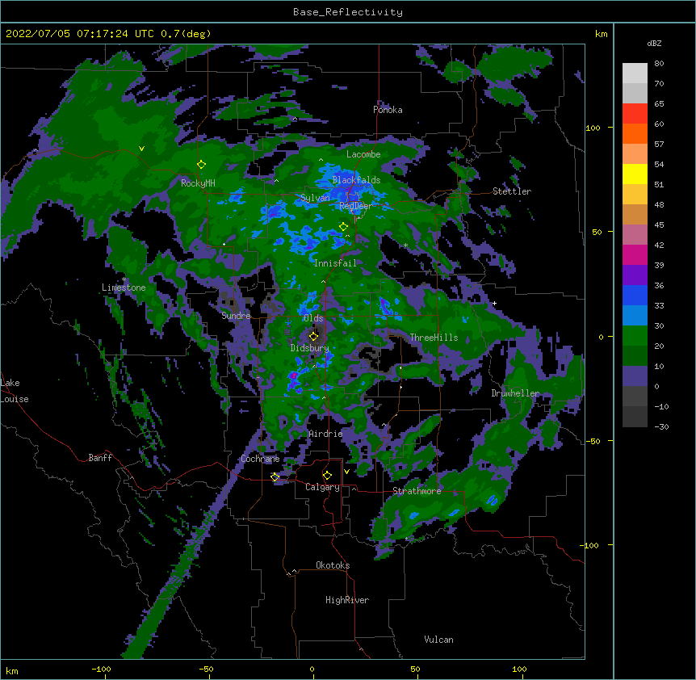696x680 pixels.
Task: Click the 65 dBZ red legend swatch
Action: click(635, 113)
